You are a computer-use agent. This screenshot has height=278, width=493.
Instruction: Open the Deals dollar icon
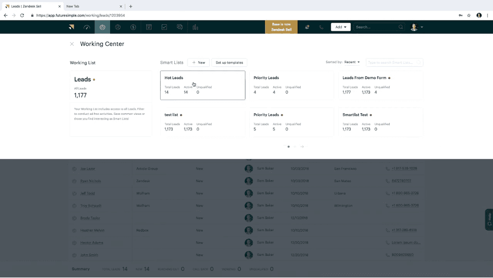coord(133,27)
